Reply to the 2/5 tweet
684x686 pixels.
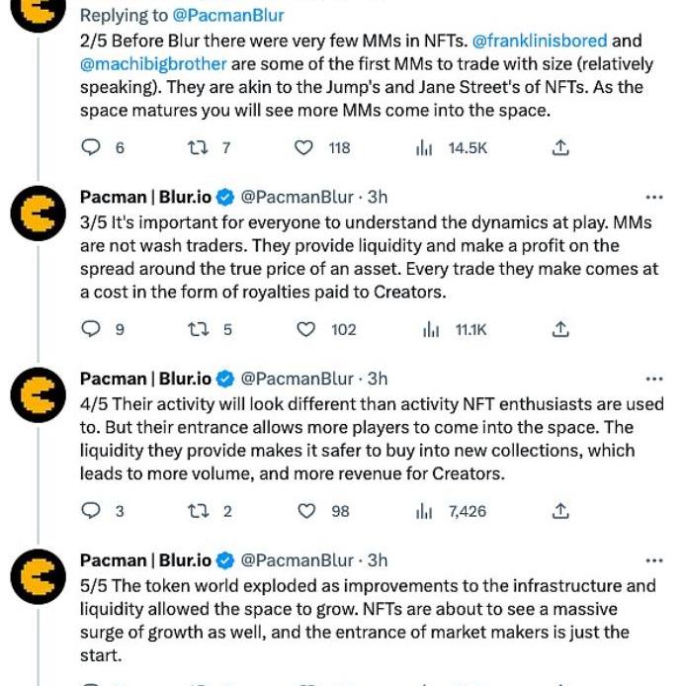point(91,147)
